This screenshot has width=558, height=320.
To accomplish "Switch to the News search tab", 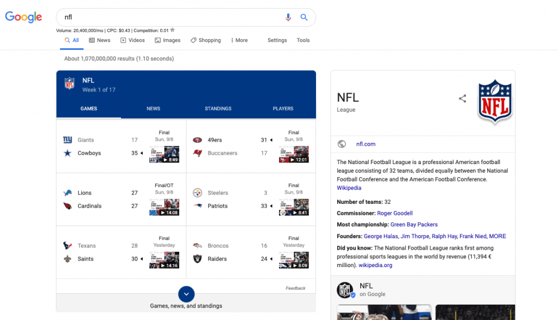I will click(100, 40).
